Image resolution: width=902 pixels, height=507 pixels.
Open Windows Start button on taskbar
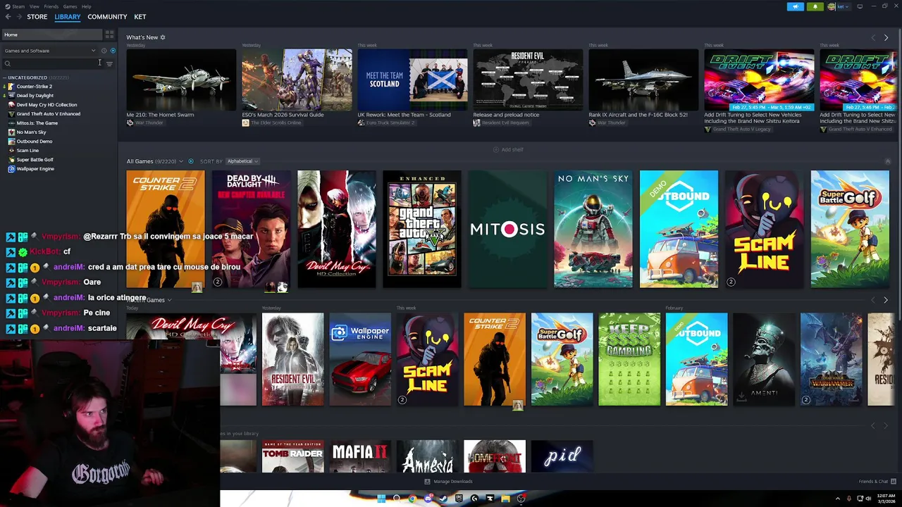point(381,499)
